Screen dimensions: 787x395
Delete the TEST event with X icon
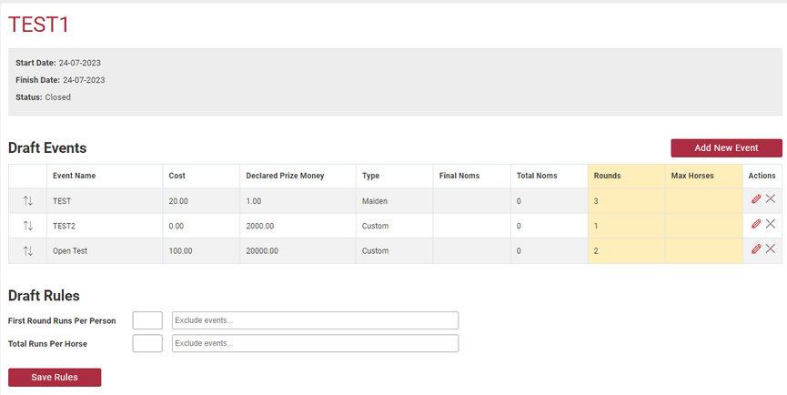(x=771, y=199)
